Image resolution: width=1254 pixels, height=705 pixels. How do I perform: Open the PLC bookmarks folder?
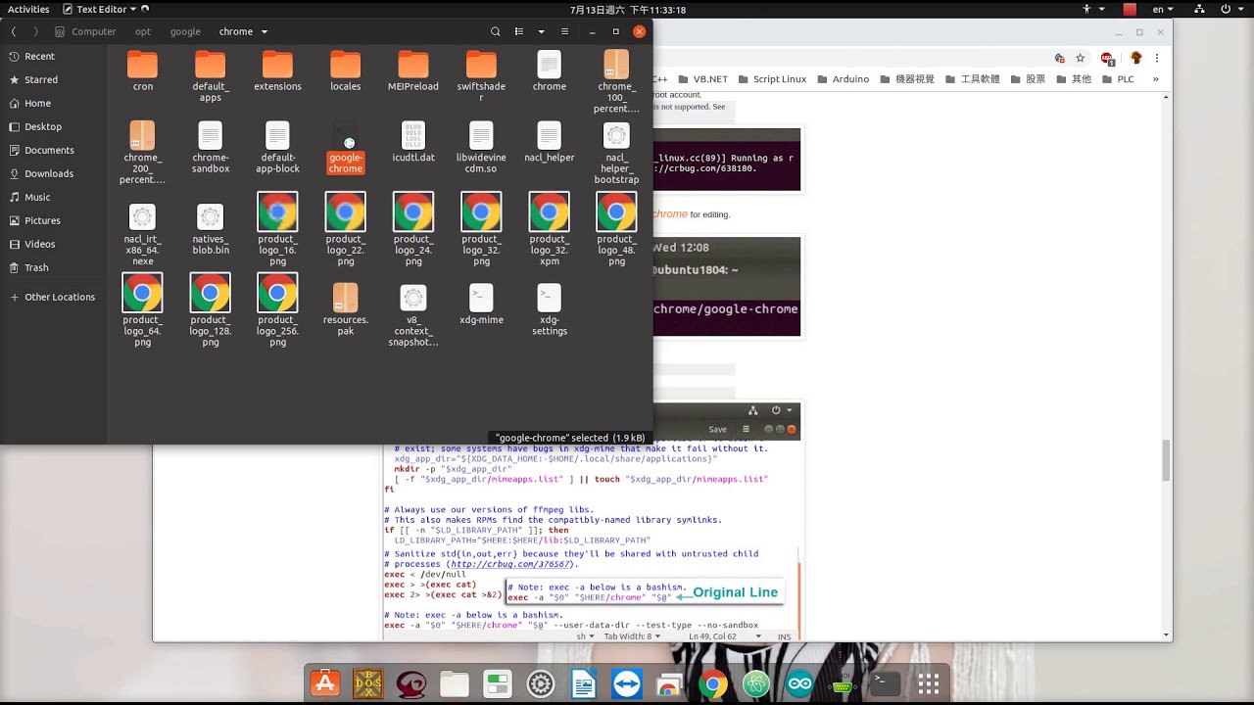click(1117, 79)
